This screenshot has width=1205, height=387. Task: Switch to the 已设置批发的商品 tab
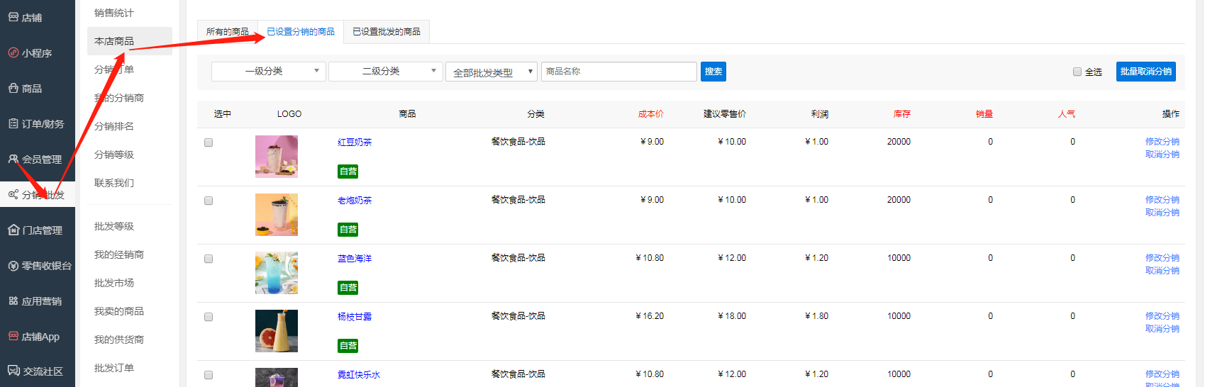tap(387, 32)
